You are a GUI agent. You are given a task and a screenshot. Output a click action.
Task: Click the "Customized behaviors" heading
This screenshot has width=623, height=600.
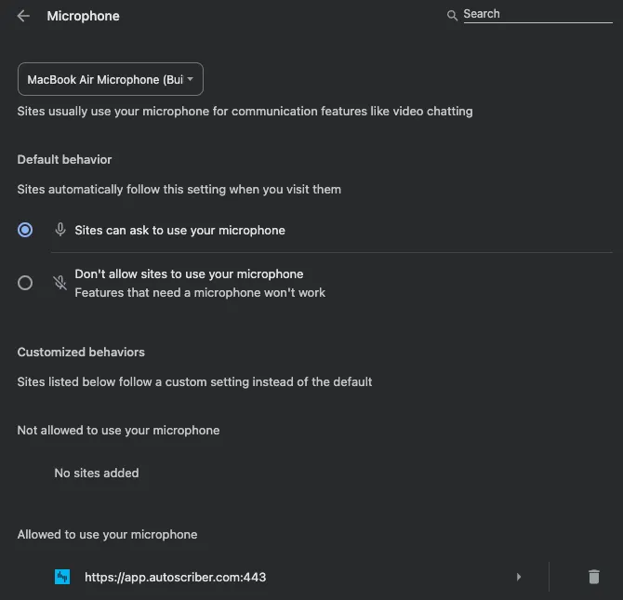(81, 352)
